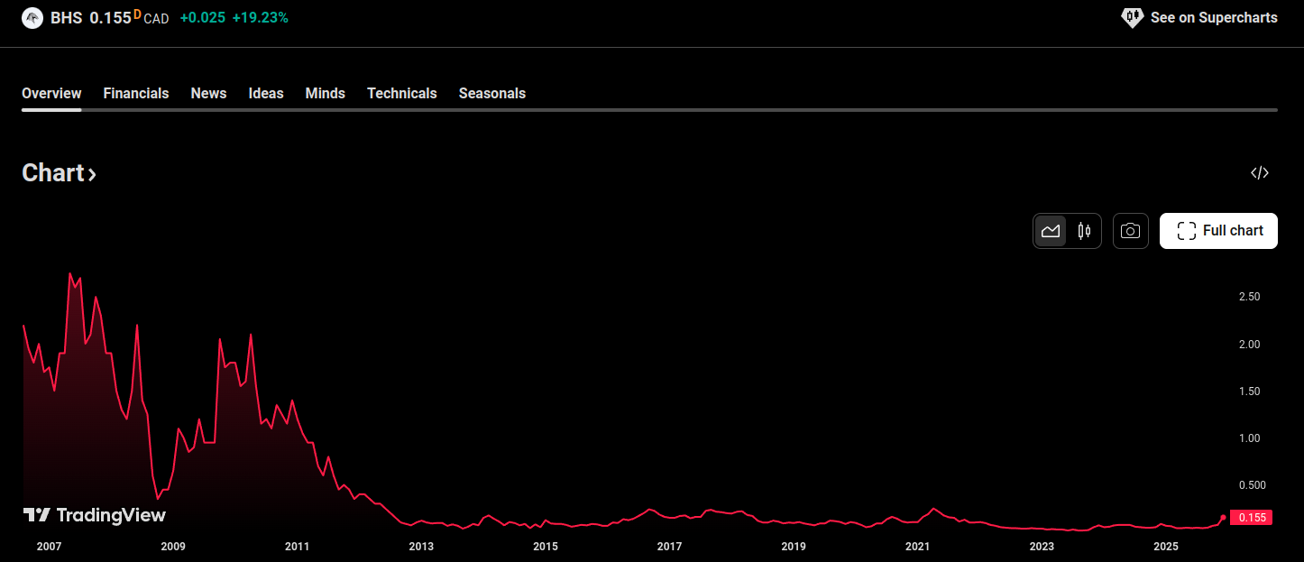The height and width of the screenshot is (562, 1304).
Task: Click the 2007 time axis label
Action: click(x=49, y=547)
